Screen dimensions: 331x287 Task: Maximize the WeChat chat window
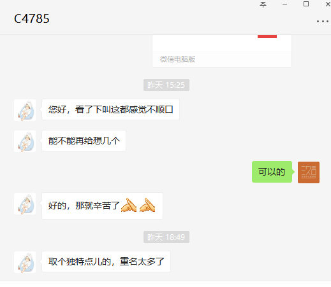click(x=306, y=4)
